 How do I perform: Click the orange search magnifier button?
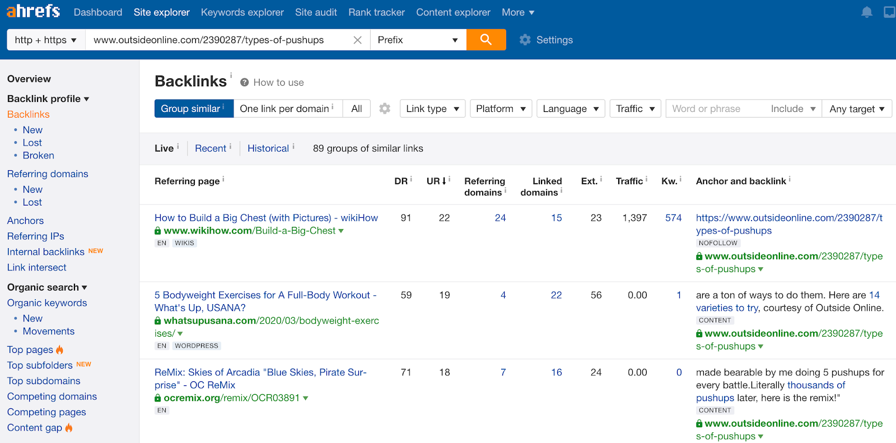(x=486, y=40)
